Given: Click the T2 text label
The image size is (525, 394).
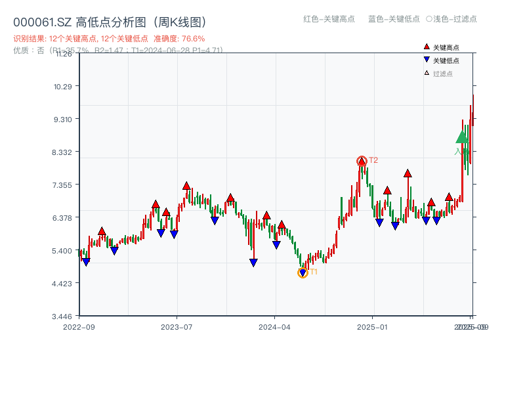Looking at the screenshot, I should click(x=373, y=160).
